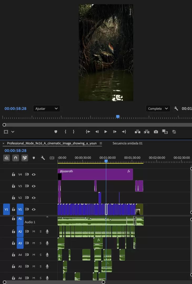Toggle timeline snapping magnet
Image resolution: width=192 pixels, height=284 pixels.
[x=16, y=158]
